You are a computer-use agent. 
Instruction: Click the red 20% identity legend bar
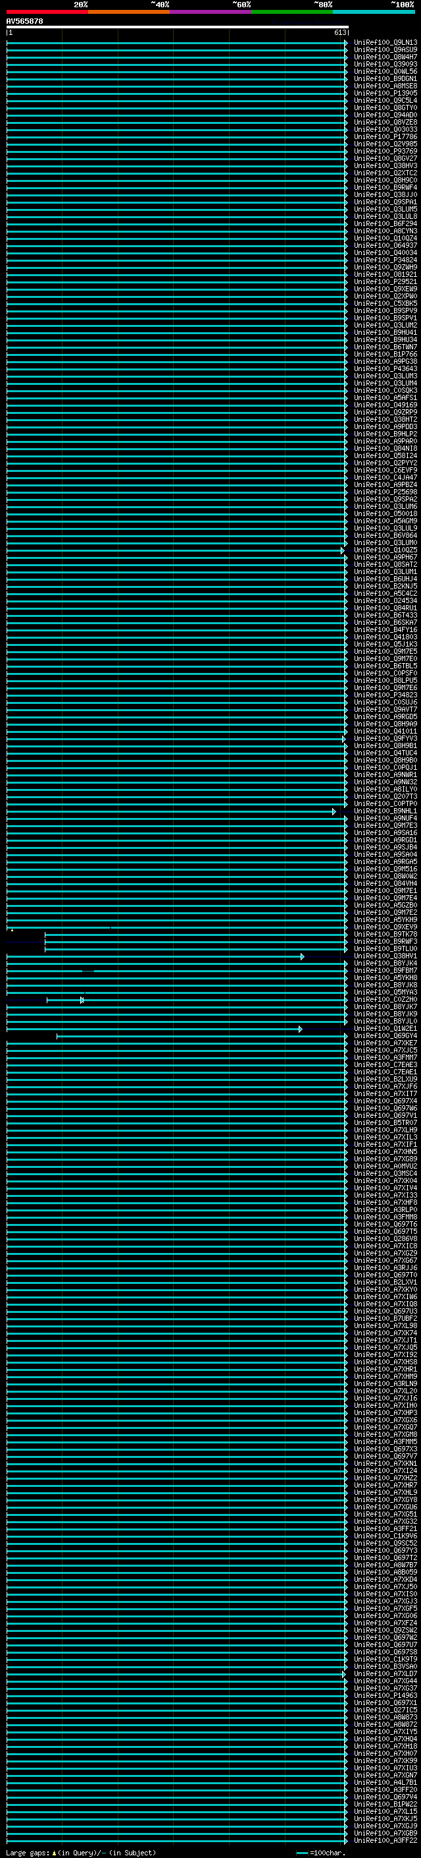coord(47,12)
